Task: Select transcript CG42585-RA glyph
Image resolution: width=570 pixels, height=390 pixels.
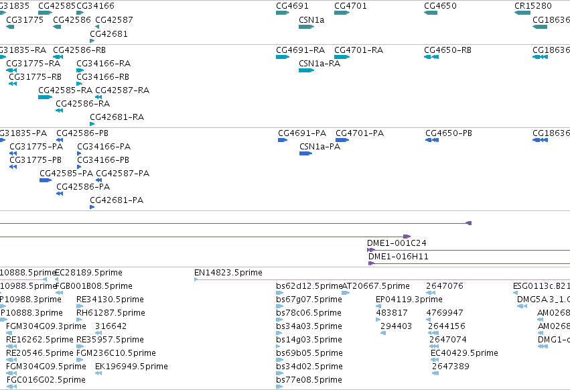Action: pos(45,97)
